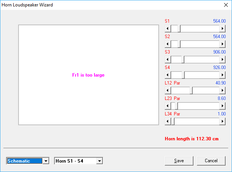Close the Horn Loudspeaker Wizard window
Image resolution: width=232 pixels, height=172 pixels.
click(x=226, y=5)
